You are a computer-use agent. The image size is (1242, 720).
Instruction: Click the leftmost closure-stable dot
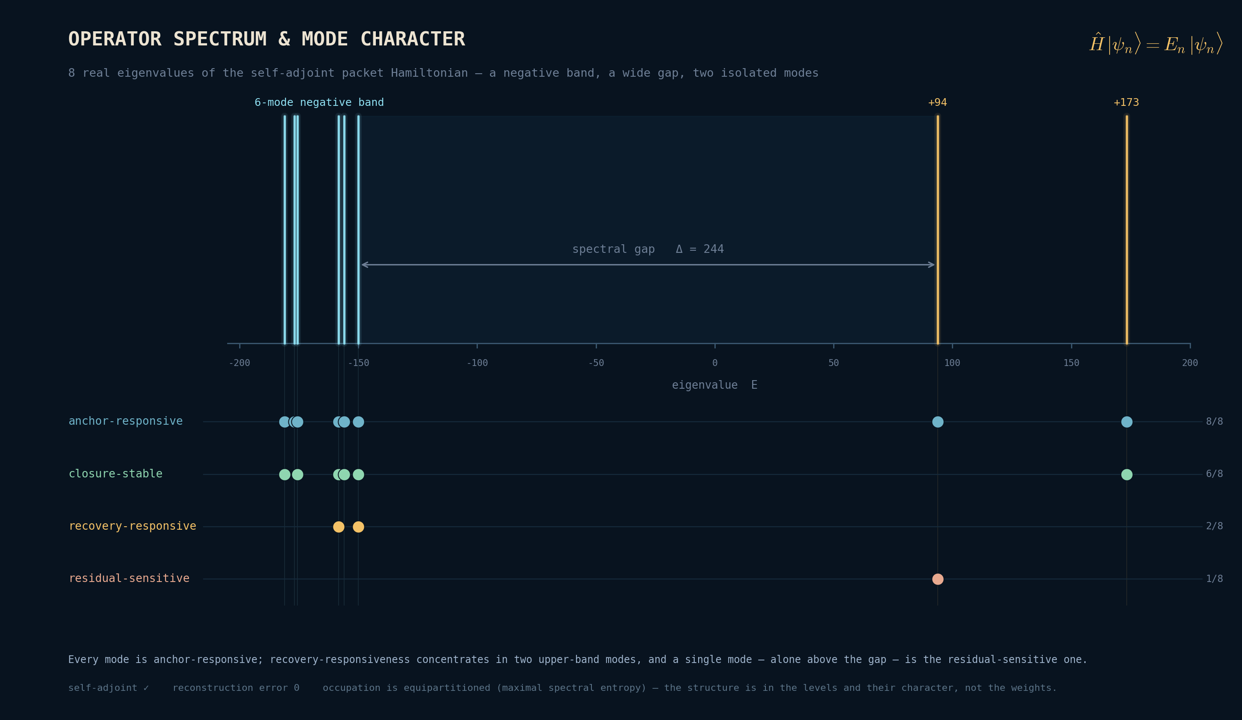point(285,474)
